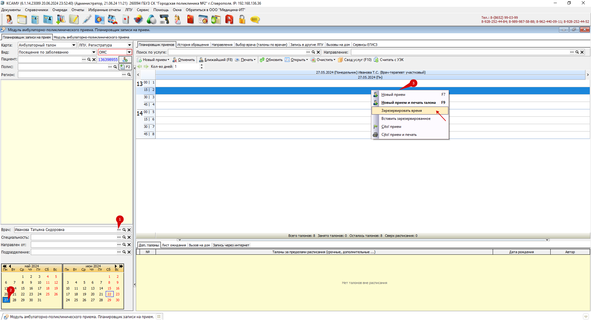Expand the Очистить dropdown
This screenshot has height=320, width=591.
[334, 60]
